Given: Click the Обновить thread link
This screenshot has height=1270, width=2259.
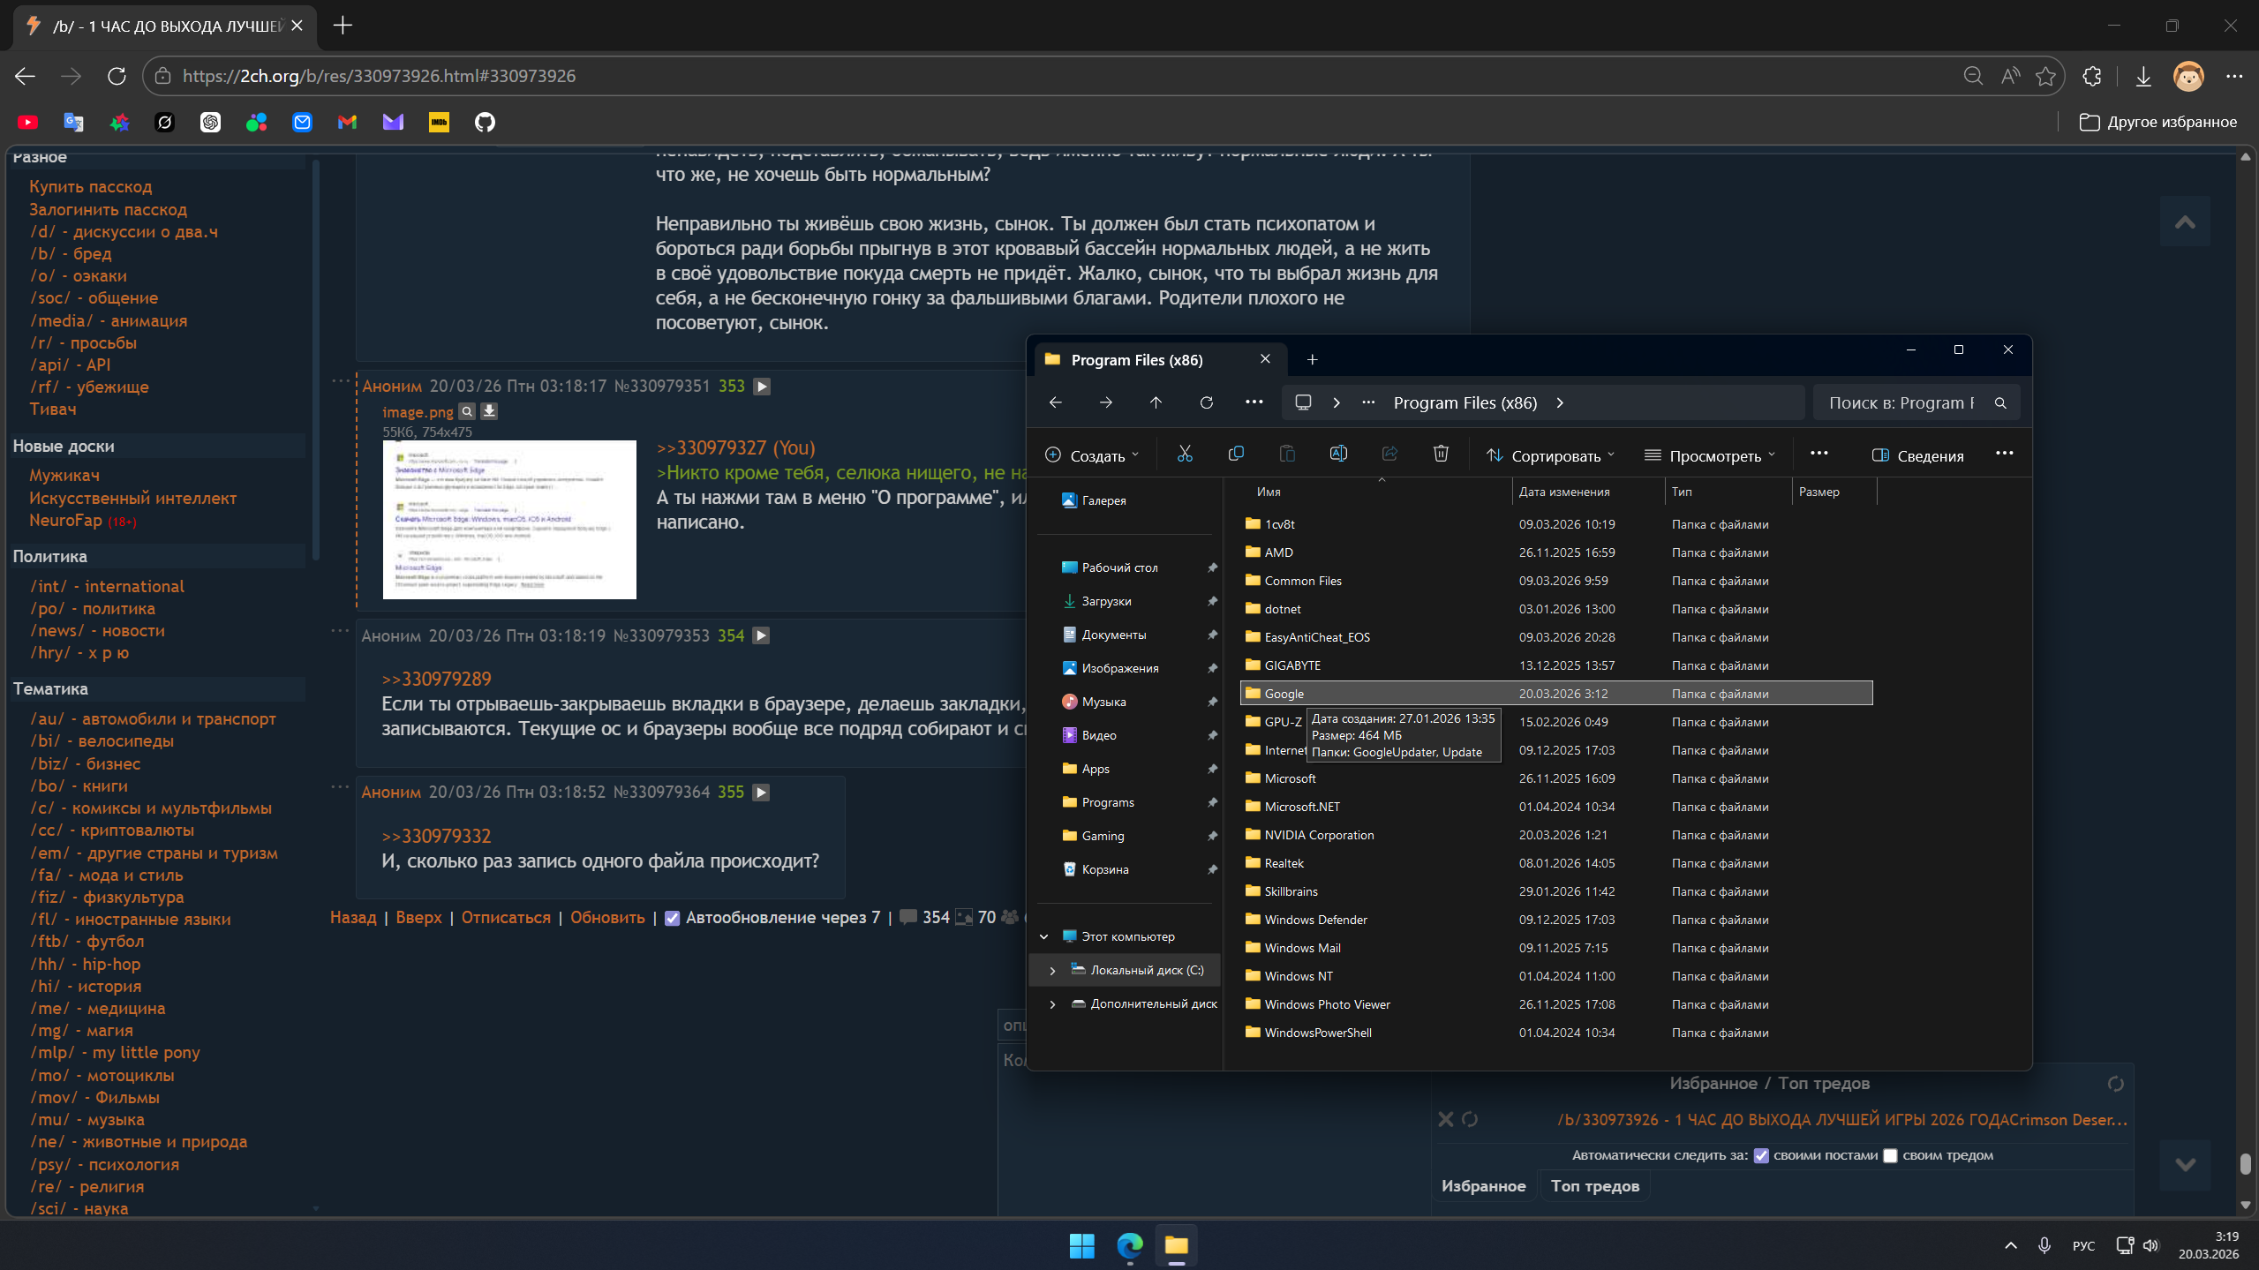Looking at the screenshot, I should [x=607, y=918].
